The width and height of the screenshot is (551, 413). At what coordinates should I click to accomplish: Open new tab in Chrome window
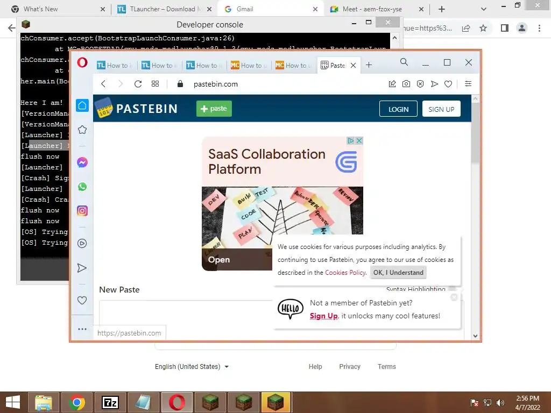point(442,9)
